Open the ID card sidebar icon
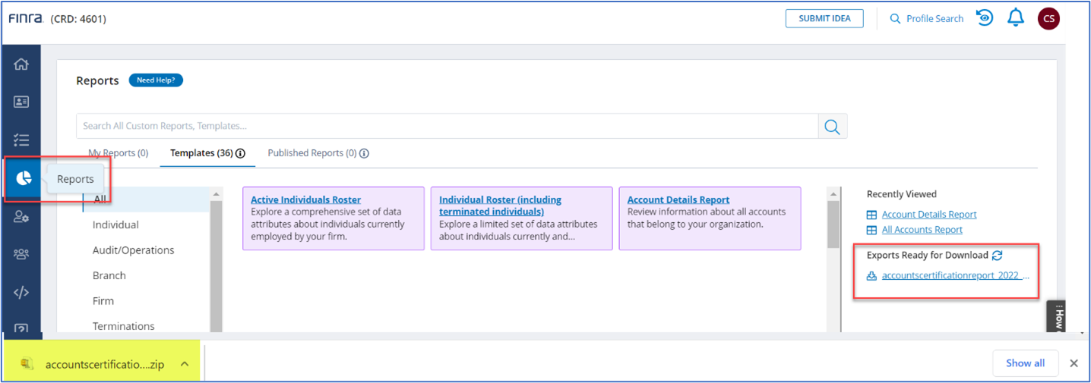This screenshot has width=1091, height=383. tap(21, 102)
